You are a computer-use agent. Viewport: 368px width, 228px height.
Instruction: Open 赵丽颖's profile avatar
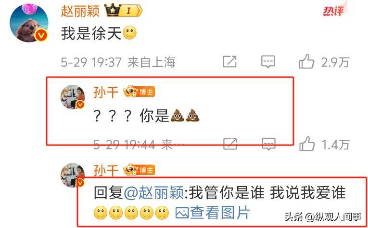click(29, 23)
